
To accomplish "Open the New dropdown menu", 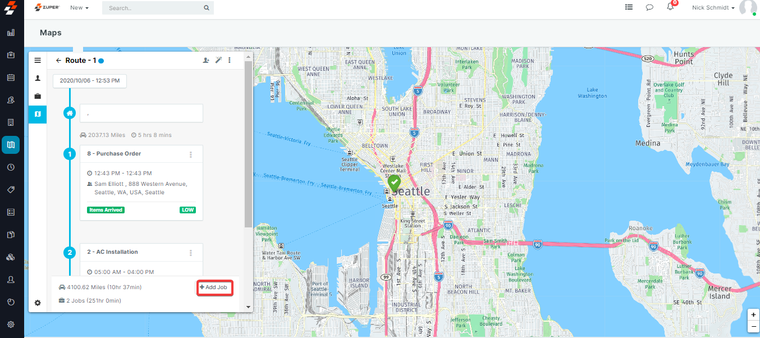I will click(79, 8).
